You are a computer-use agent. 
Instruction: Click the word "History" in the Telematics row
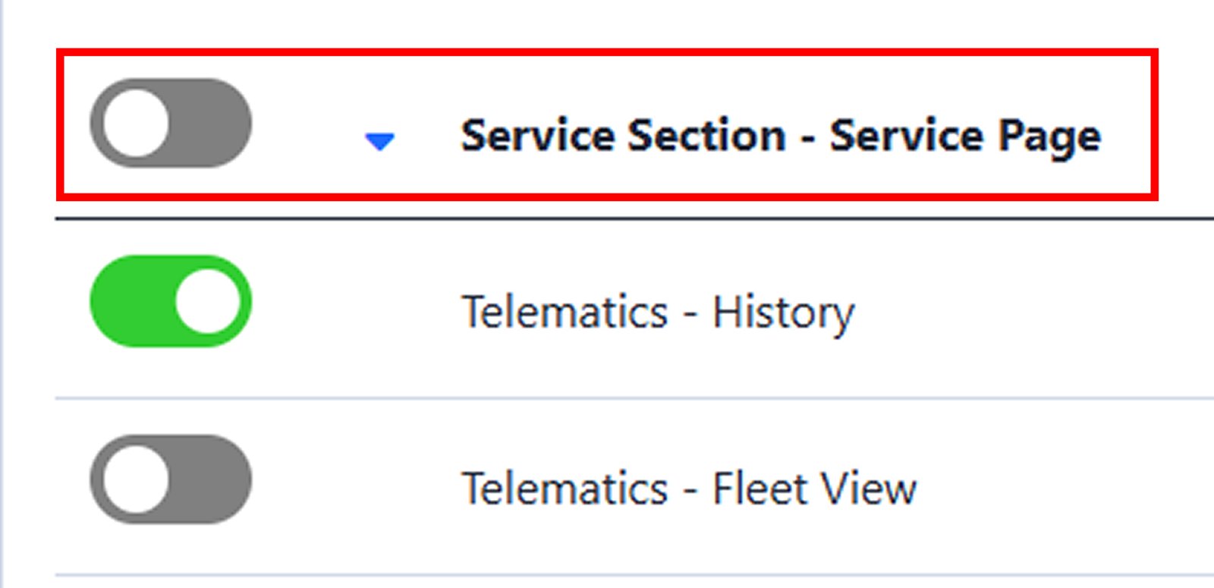click(783, 313)
